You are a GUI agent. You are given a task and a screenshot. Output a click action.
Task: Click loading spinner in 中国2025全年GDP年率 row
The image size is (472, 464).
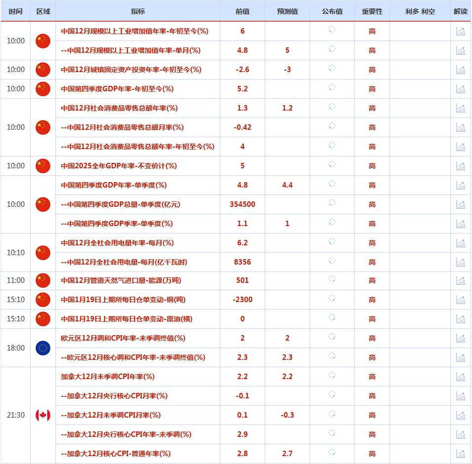click(332, 164)
